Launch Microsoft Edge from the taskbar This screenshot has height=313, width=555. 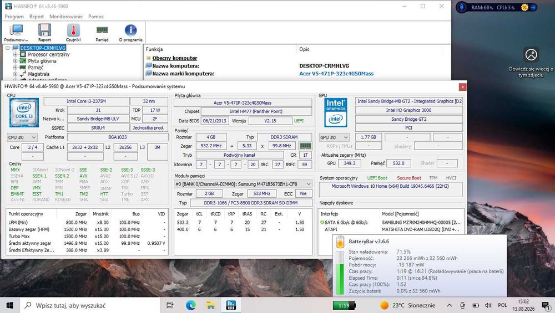(x=191, y=305)
